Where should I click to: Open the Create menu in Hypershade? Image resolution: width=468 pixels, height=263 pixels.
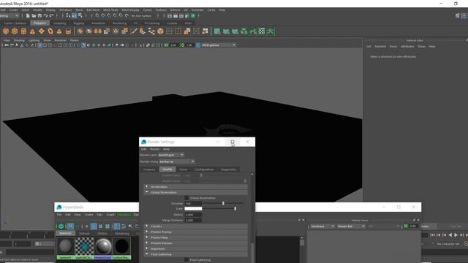tap(88, 215)
